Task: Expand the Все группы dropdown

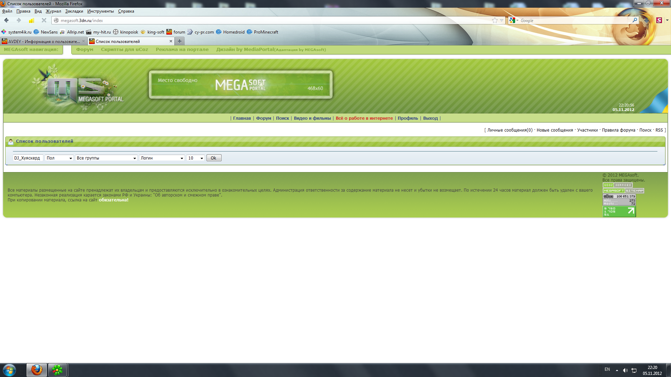Action: click(106, 158)
